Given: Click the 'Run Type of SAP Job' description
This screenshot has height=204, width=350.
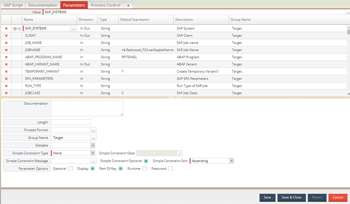Looking at the screenshot, I should (192, 86).
